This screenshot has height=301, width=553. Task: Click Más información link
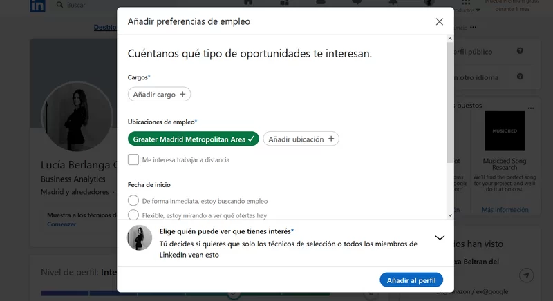tap(505, 210)
